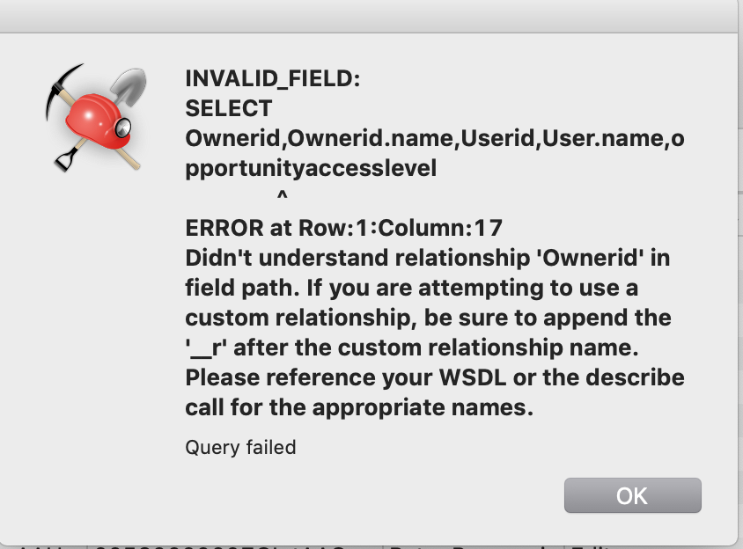Click the SELECT keyword line
The image size is (743, 549).
point(229,109)
